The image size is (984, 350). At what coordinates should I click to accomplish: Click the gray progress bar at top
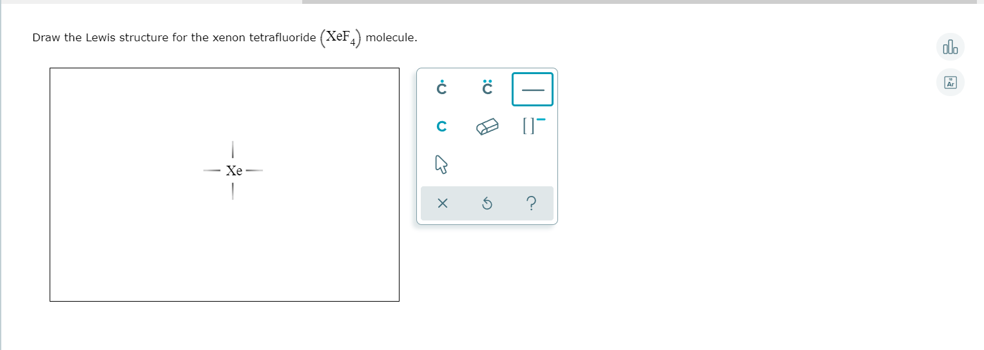pos(638,2)
